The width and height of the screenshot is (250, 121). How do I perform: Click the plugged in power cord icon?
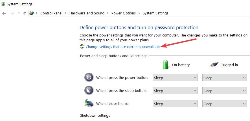coord(214,65)
